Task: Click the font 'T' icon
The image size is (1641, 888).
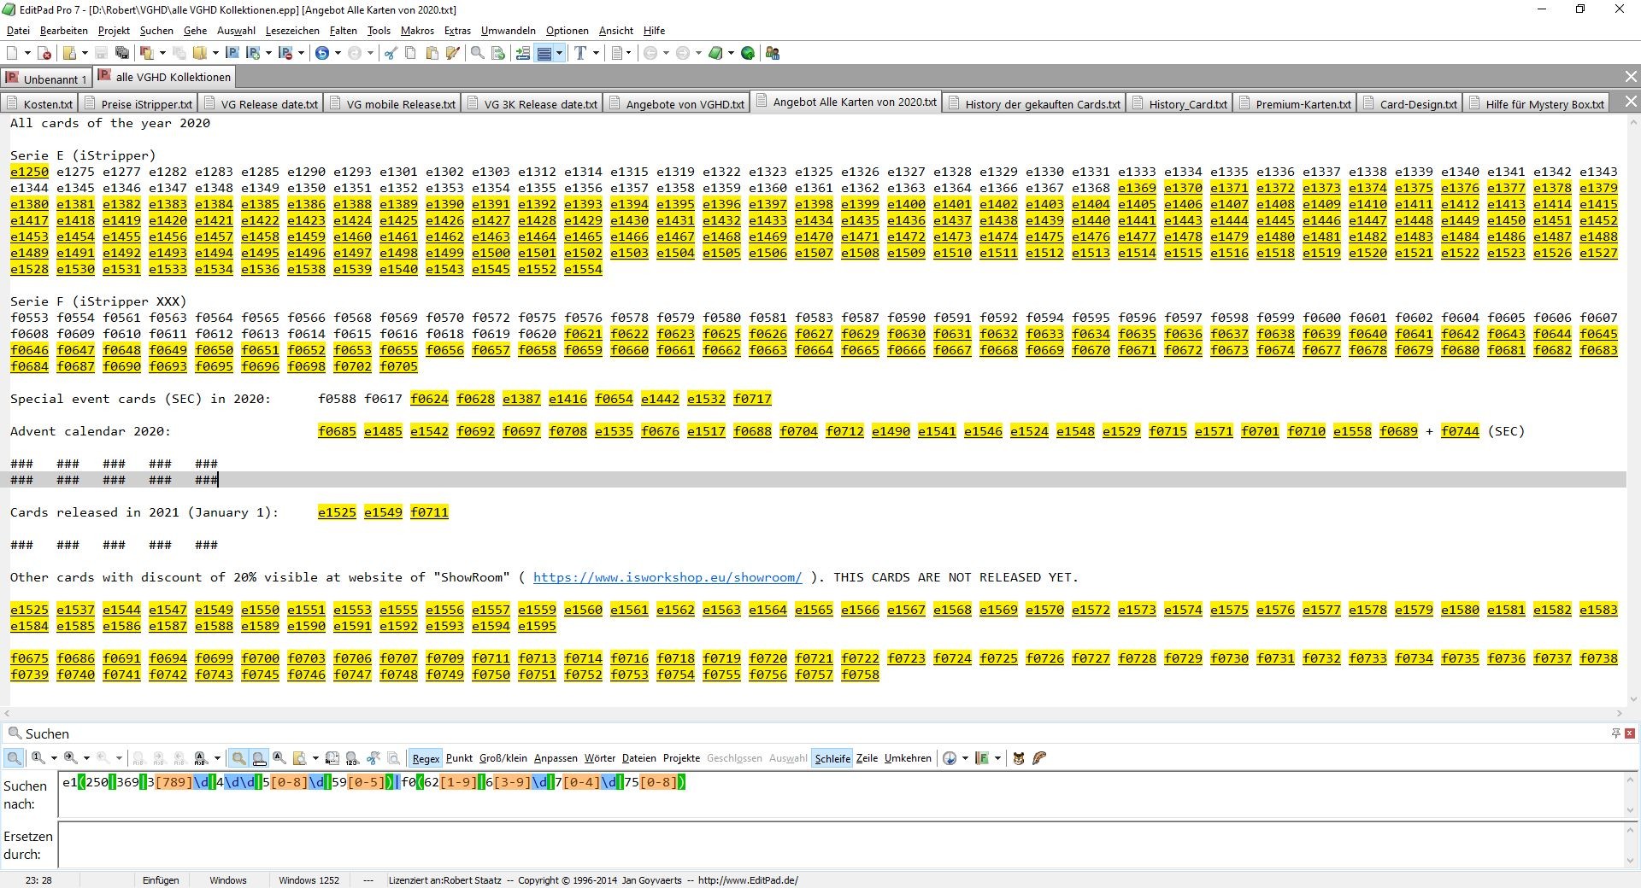Action: tap(580, 53)
